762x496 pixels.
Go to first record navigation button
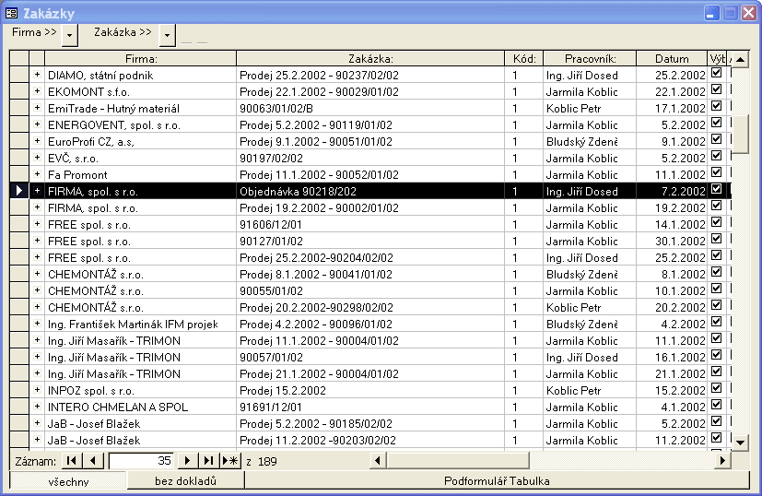(71, 460)
